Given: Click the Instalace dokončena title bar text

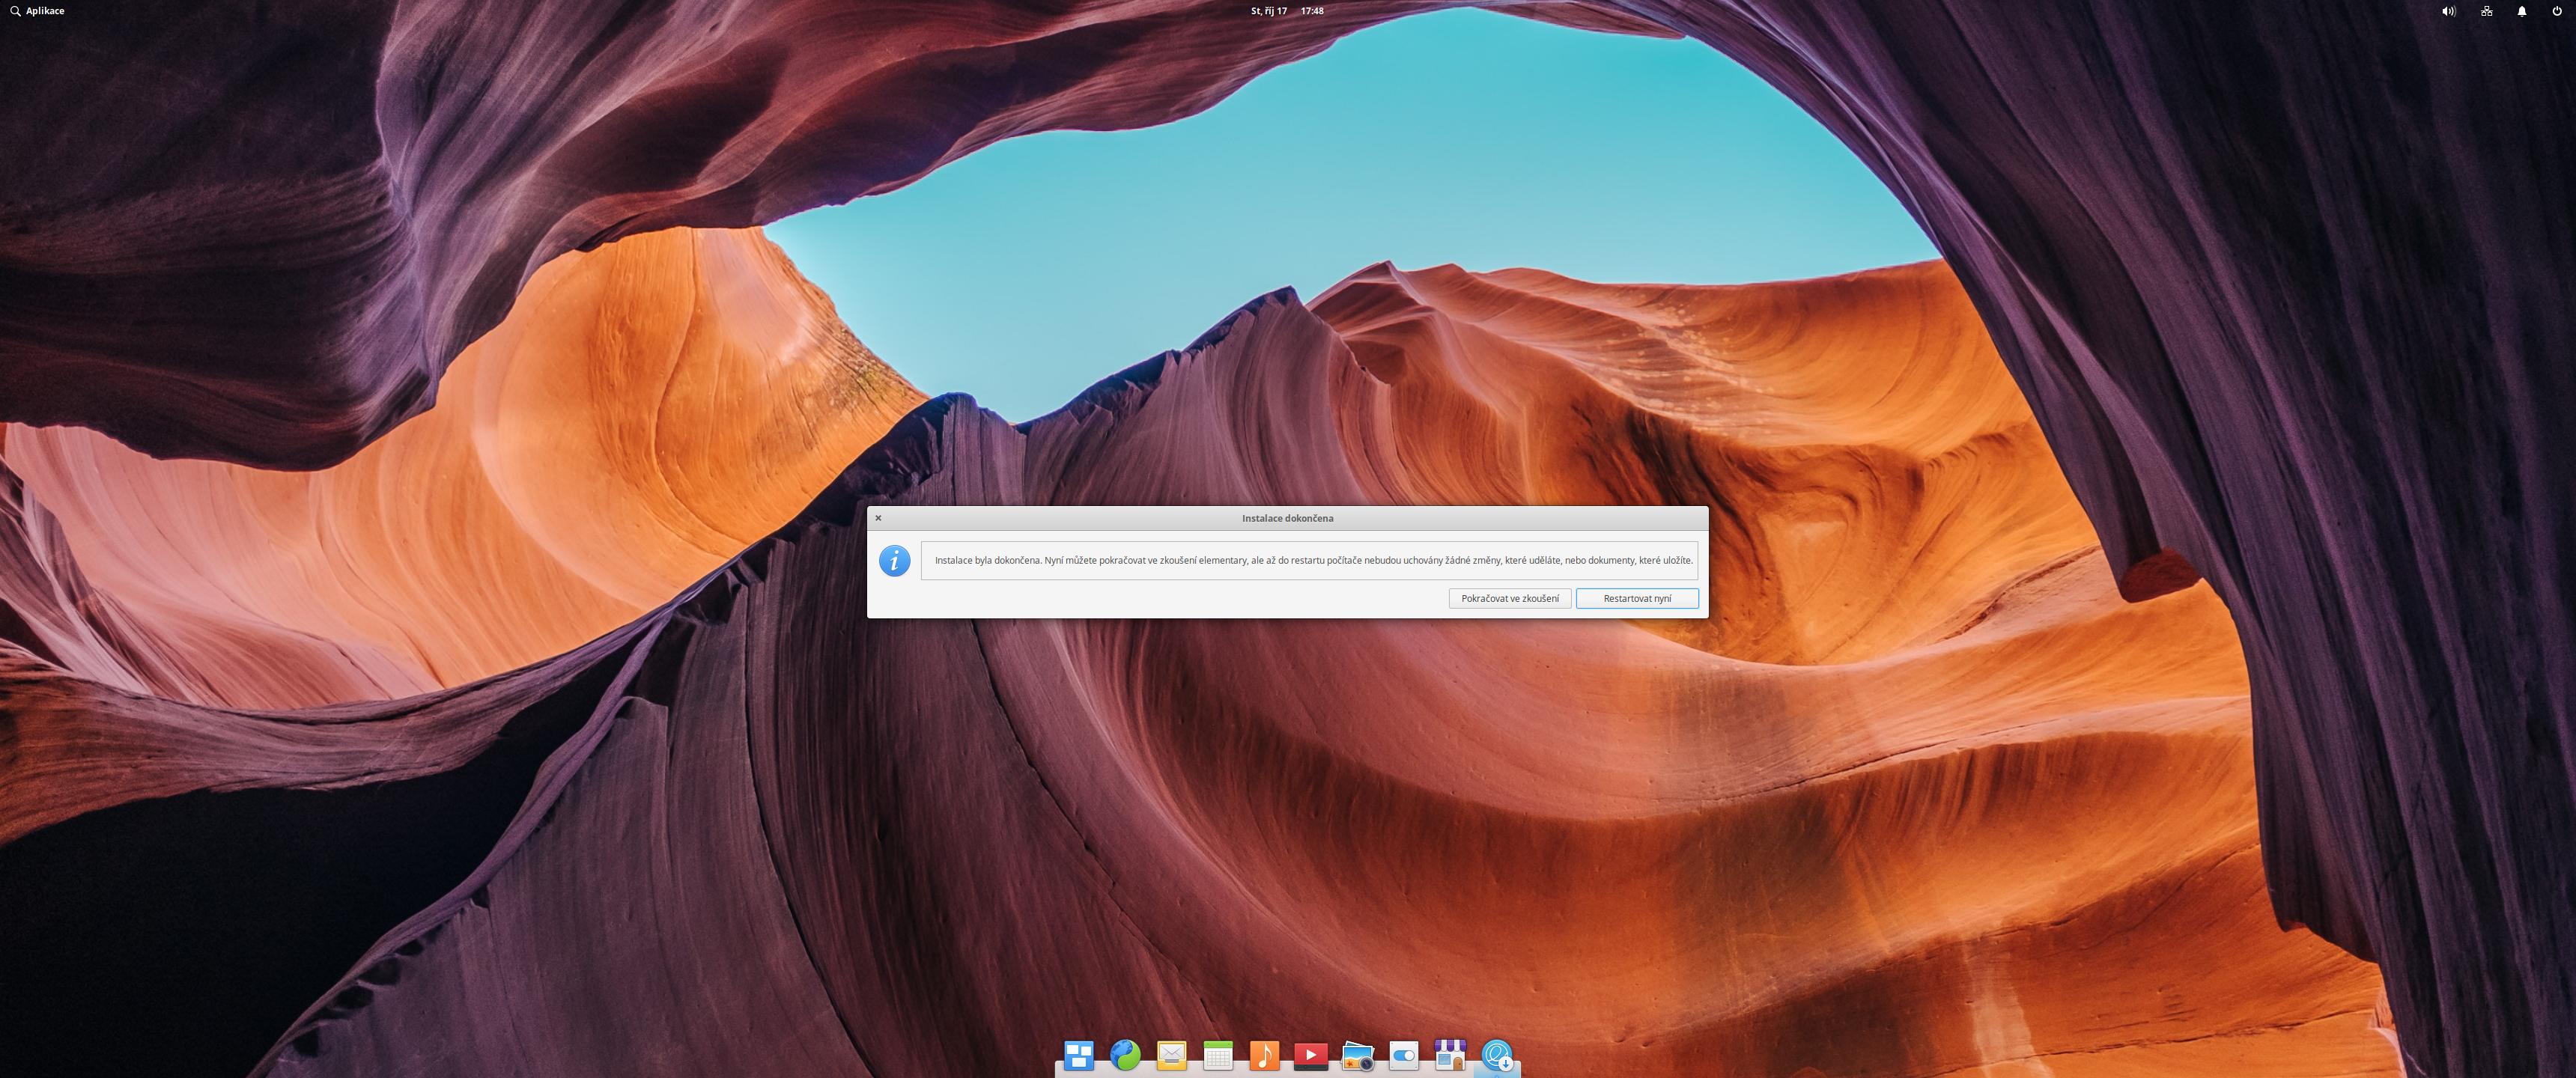Looking at the screenshot, I should [x=1287, y=518].
